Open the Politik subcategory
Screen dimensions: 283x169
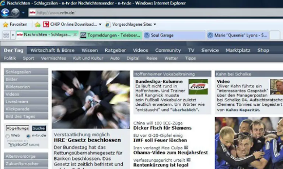click(10, 58)
